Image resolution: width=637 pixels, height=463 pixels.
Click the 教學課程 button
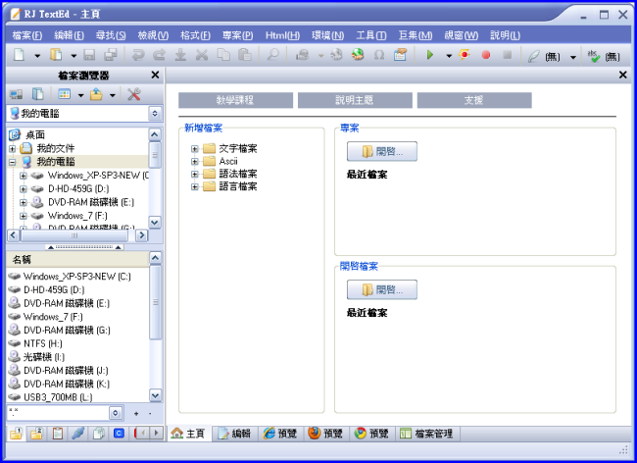(235, 100)
